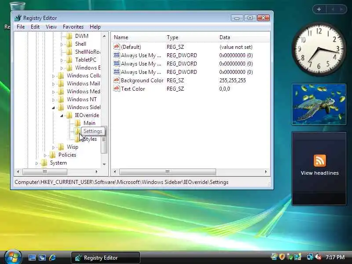Click the Show Desktop quick launch icon
Screen dimensions: 352x264
tap(32, 257)
